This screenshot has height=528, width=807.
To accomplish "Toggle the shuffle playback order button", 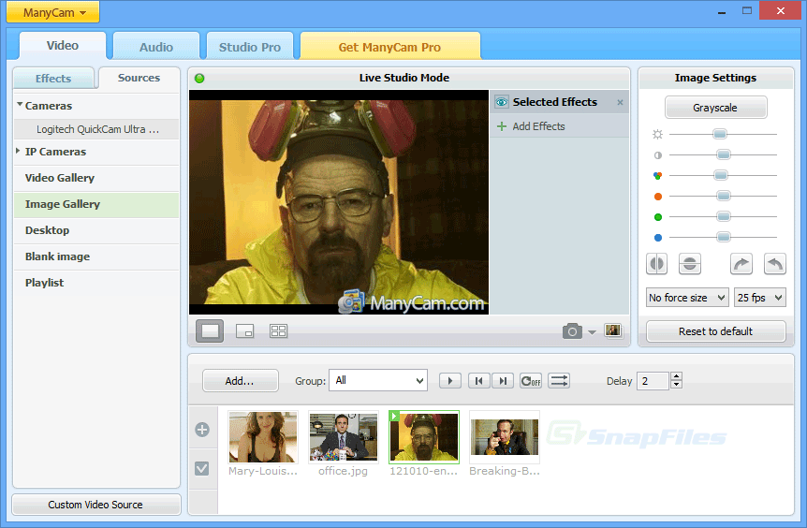I will (559, 380).
